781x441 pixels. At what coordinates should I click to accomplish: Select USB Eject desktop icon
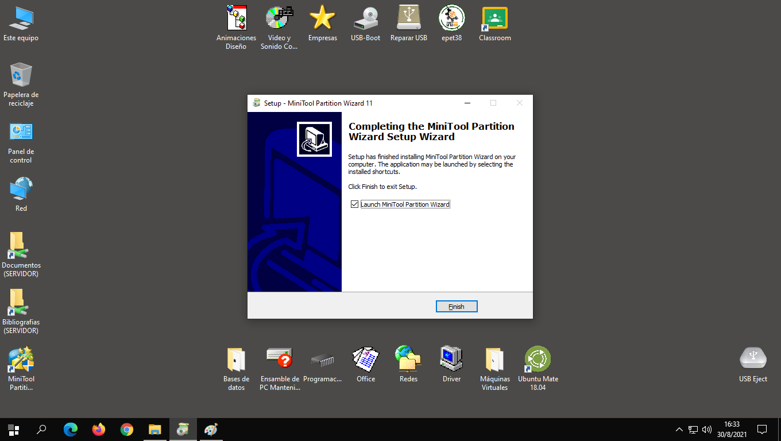pos(753,365)
